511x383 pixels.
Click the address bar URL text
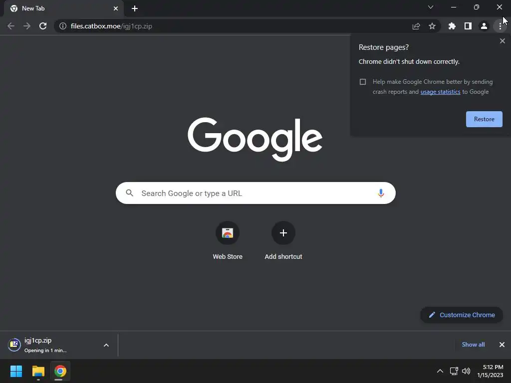click(111, 26)
